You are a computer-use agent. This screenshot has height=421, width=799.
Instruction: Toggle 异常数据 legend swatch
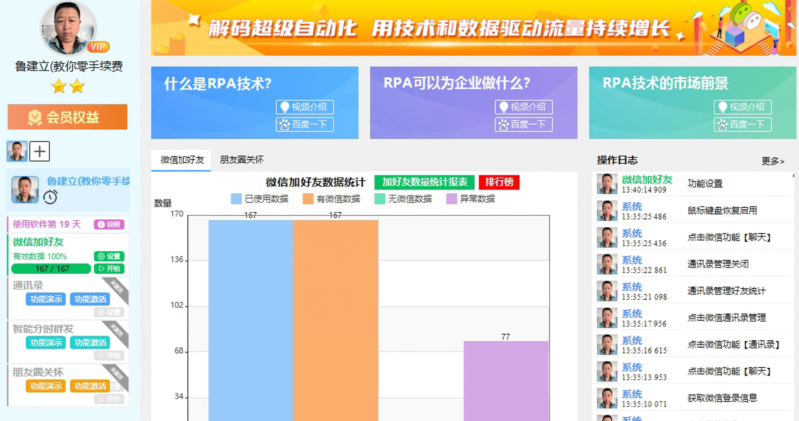click(x=451, y=199)
